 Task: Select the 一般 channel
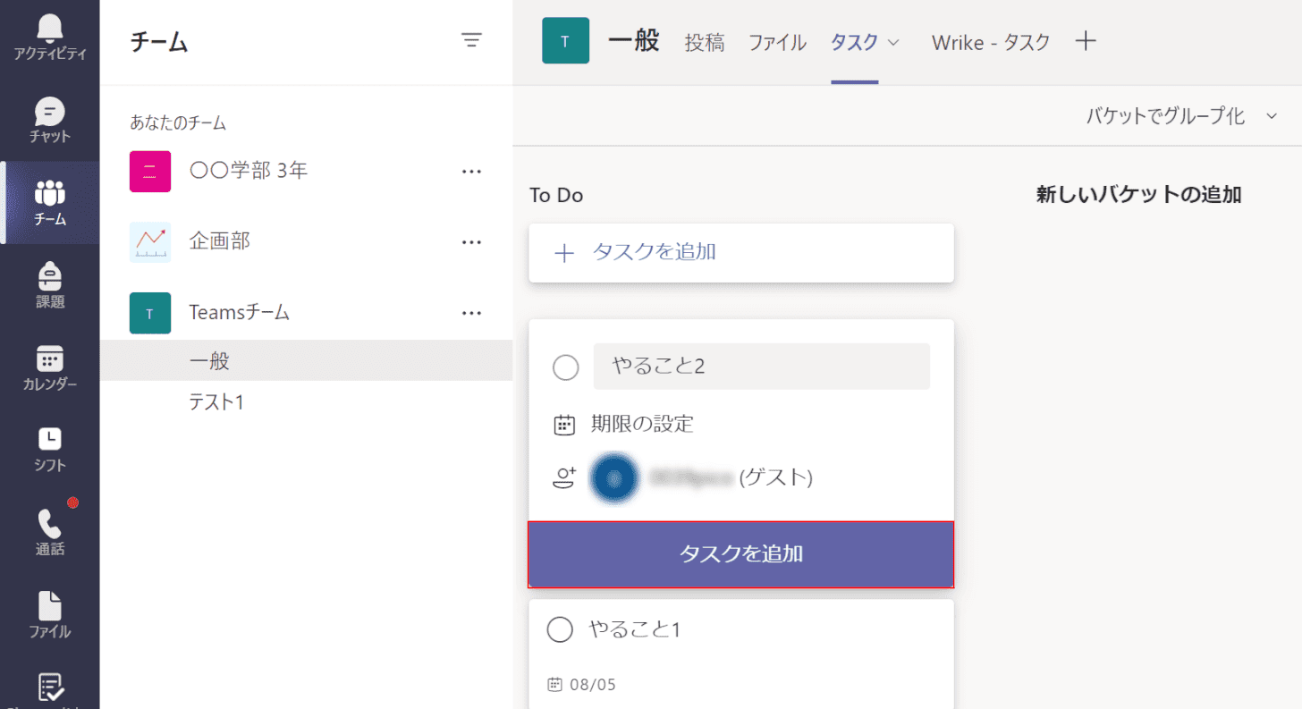(306, 360)
